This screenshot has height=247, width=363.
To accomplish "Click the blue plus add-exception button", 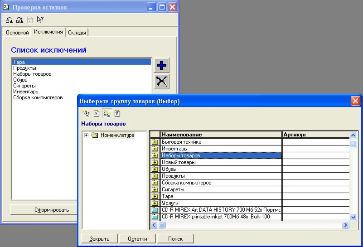I will click(x=161, y=65).
